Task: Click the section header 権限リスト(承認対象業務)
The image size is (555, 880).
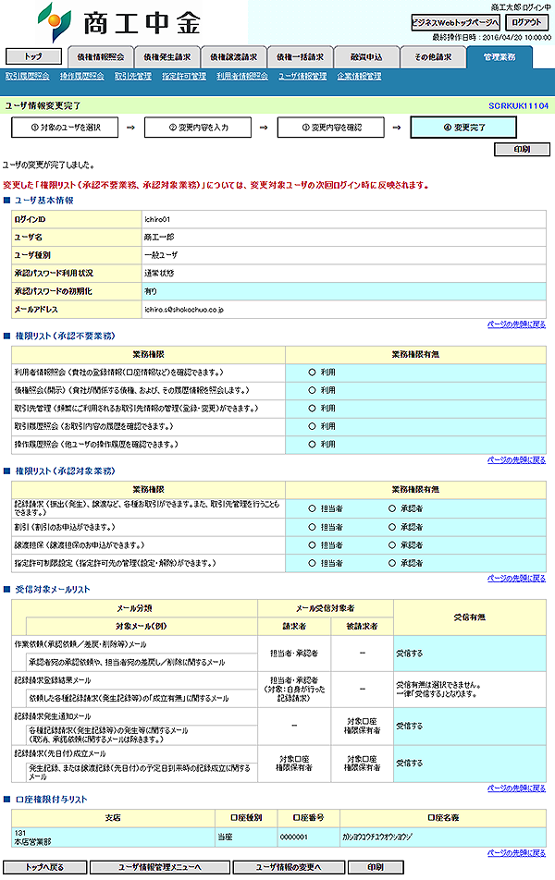Action: click(x=65, y=471)
